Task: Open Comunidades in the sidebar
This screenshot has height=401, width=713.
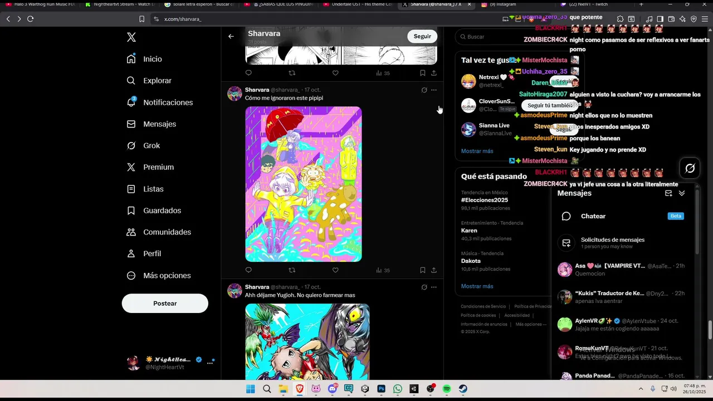Action: point(159,232)
